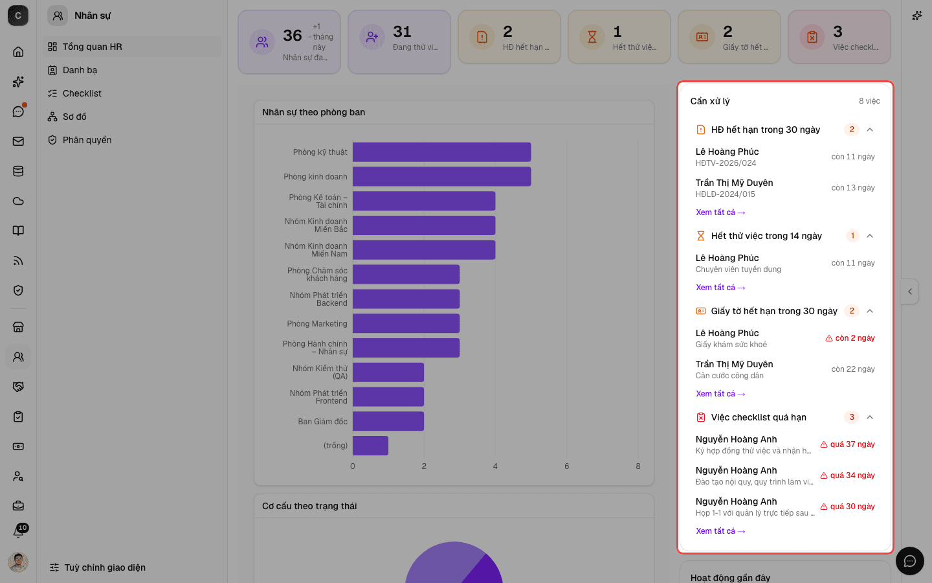Open Lê Hoàng Phúc Giấy khám sức khoẻ row
This screenshot has width=932, height=583.
tap(785, 338)
